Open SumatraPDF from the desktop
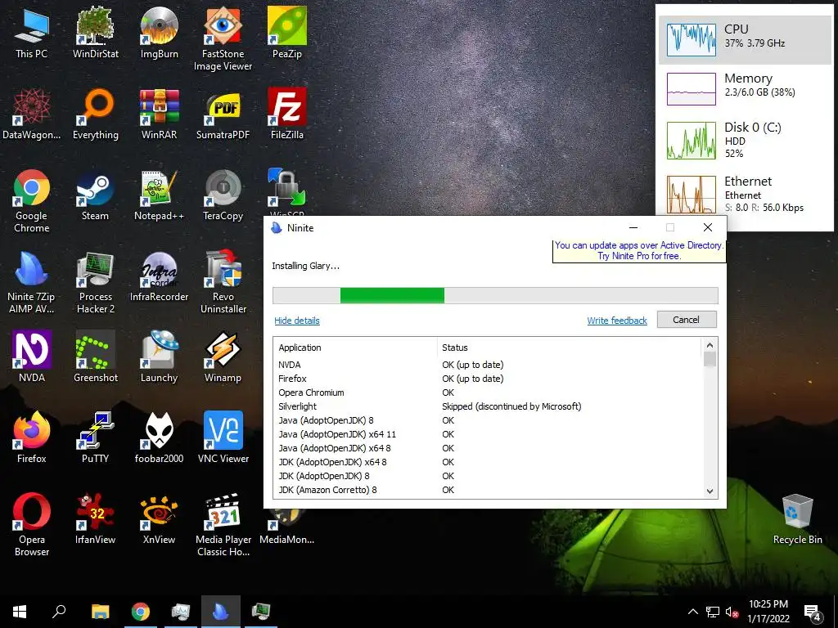838x628 pixels. pyautogui.click(x=223, y=114)
